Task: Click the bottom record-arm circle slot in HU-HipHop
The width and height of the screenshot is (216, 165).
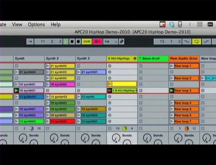Action: (109, 121)
